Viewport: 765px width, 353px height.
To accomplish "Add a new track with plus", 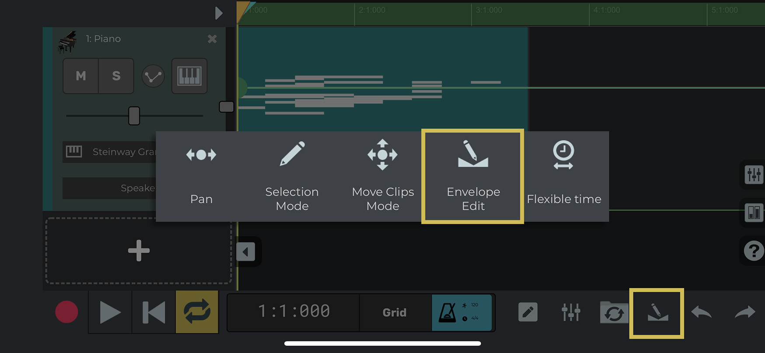I will (x=139, y=250).
